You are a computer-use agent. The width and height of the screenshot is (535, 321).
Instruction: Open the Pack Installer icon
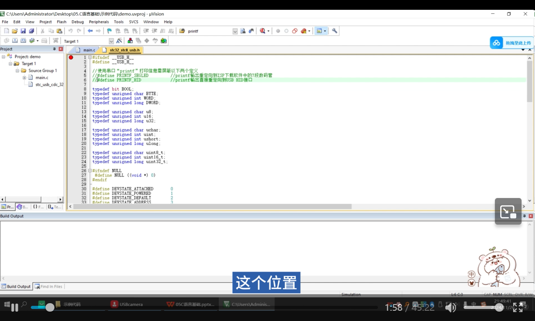pyautogui.click(x=163, y=41)
